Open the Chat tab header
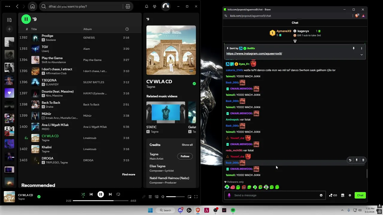This screenshot has width=383, height=215. tap(295, 23)
